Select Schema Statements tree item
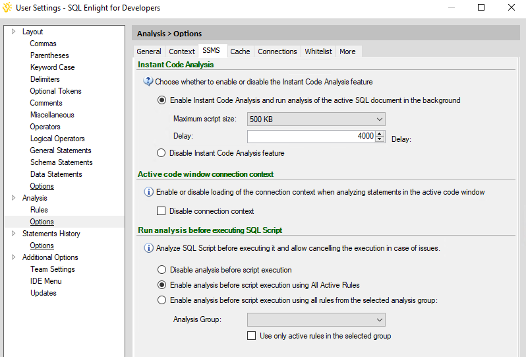Viewport: 526px width, 357px height. pos(61,162)
